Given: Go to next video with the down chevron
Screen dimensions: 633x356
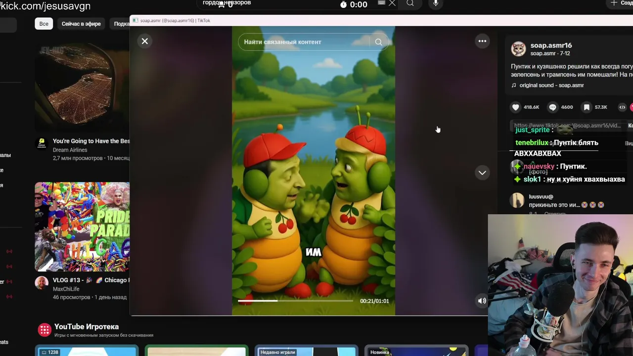Looking at the screenshot, I should click(x=482, y=173).
